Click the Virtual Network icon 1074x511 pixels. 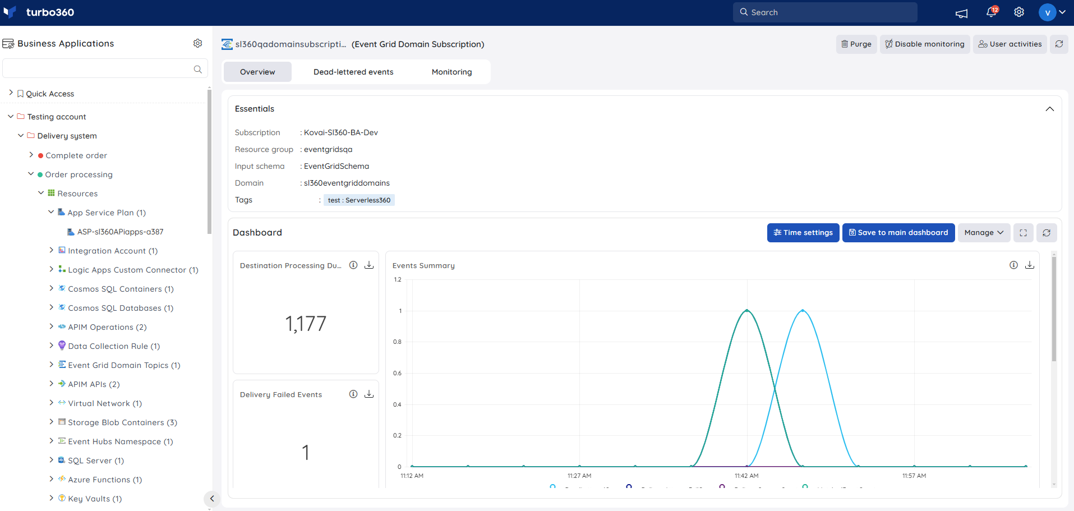pyautogui.click(x=62, y=403)
